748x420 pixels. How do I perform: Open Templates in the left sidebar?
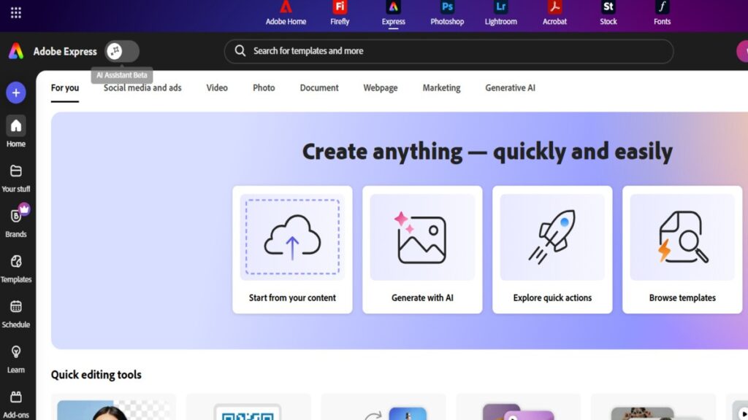click(x=15, y=266)
